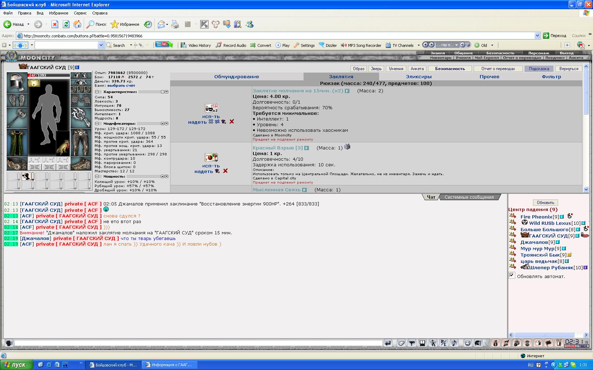593x370 pixels.
Task: Switch to the TIMER mode
Action: tap(583, 346)
